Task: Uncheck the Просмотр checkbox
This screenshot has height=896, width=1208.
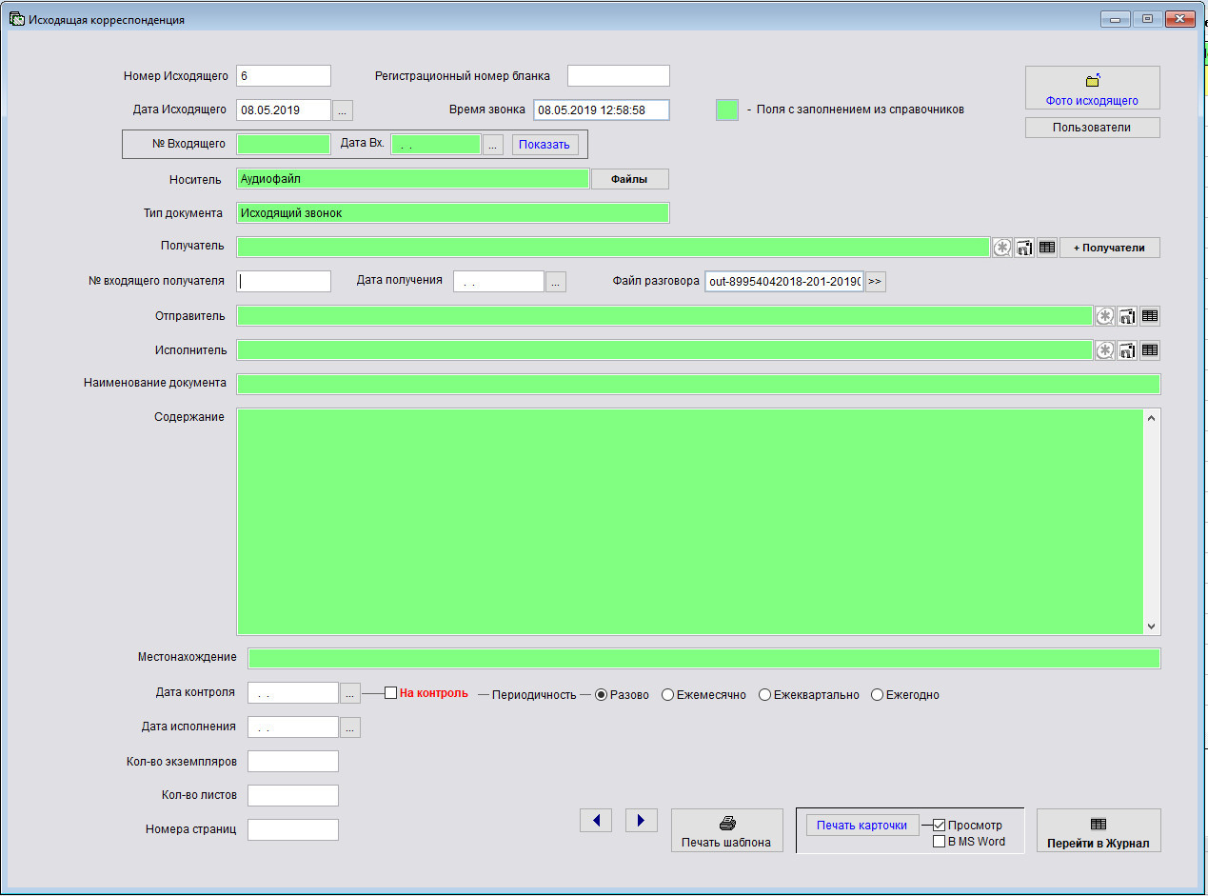Action: click(x=940, y=825)
